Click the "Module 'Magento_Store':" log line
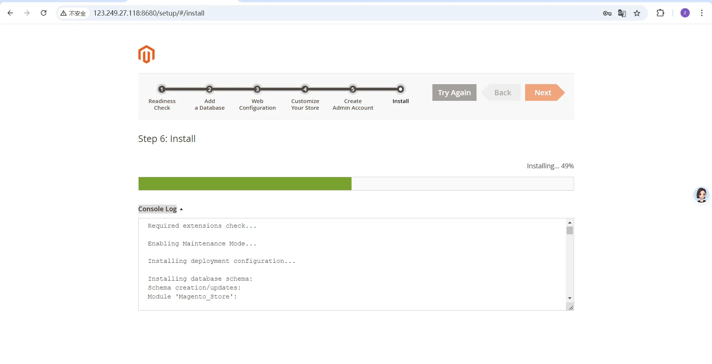 point(192,297)
